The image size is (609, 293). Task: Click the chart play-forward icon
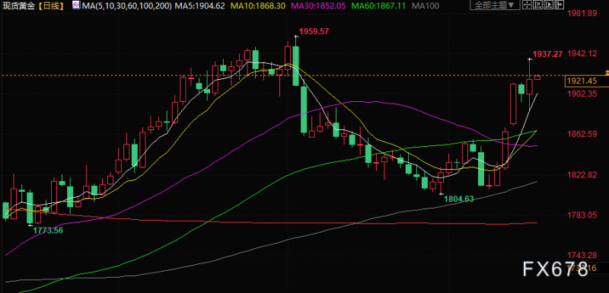tap(548, 5)
